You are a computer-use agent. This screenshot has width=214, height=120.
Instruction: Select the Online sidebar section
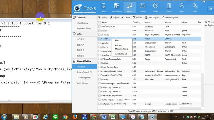85,34
